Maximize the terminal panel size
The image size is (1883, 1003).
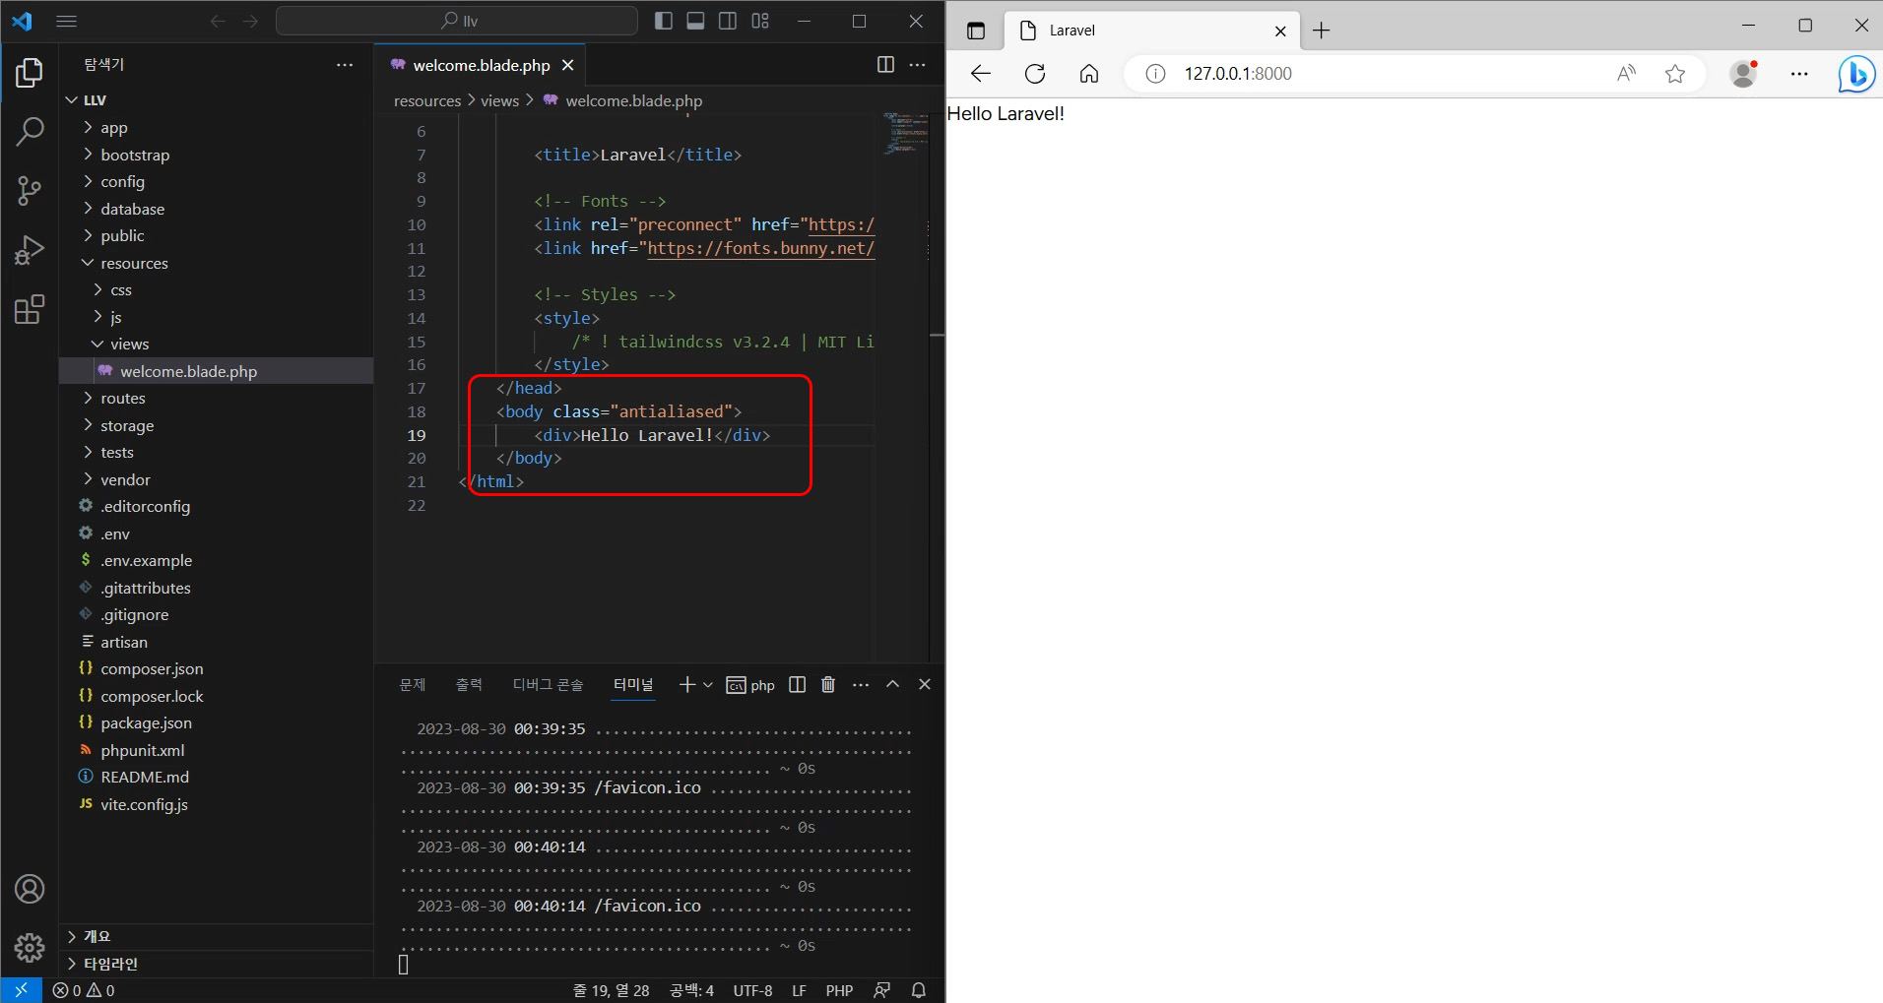[x=892, y=685]
